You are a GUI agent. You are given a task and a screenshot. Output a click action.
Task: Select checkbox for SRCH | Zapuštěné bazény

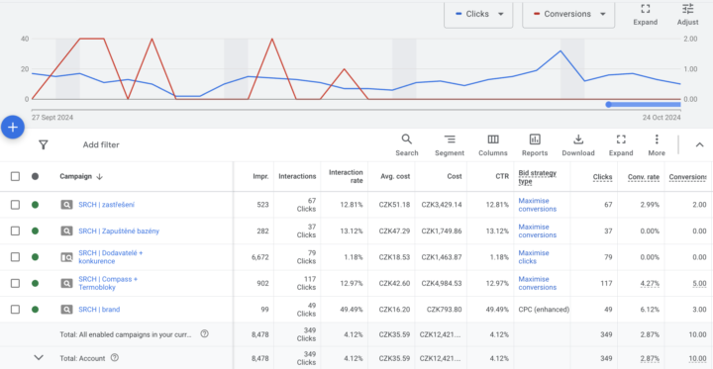click(15, 231)
